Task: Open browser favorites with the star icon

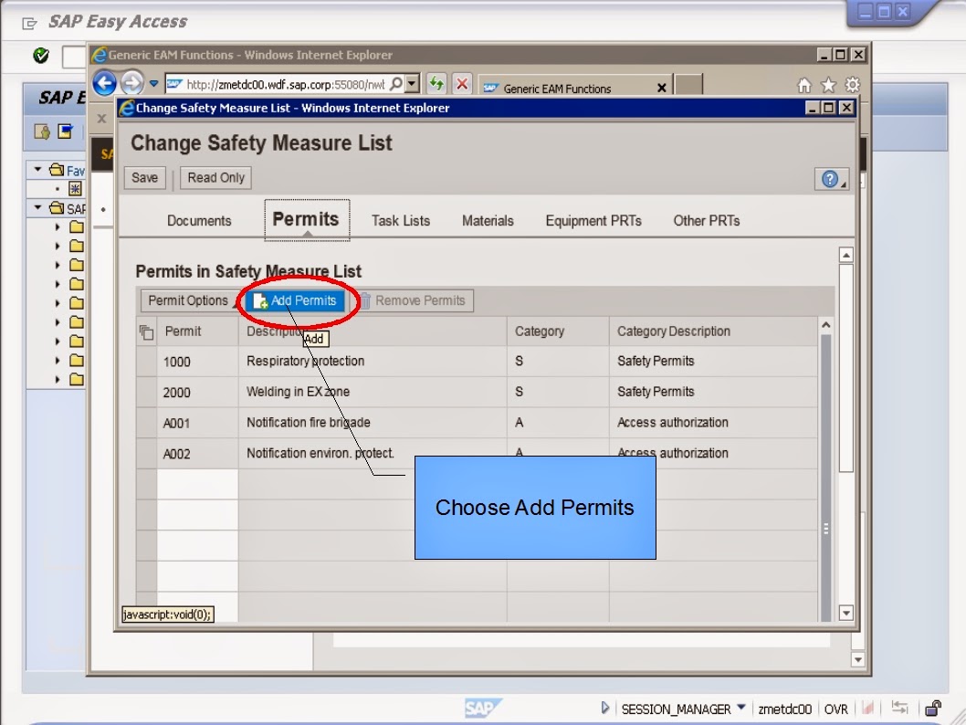Action: (826, 83)
